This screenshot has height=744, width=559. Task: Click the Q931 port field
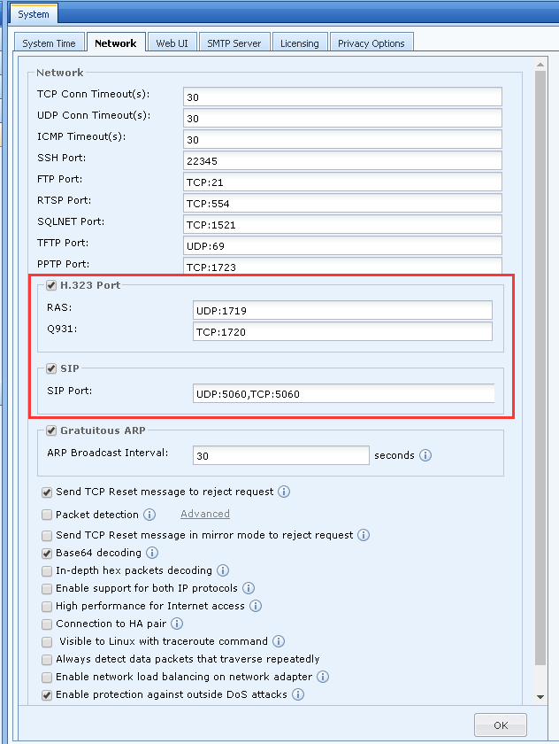click(342, 331)
